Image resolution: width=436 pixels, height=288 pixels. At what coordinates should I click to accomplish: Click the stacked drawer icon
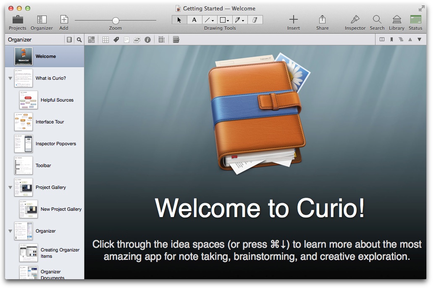(176, 40)
